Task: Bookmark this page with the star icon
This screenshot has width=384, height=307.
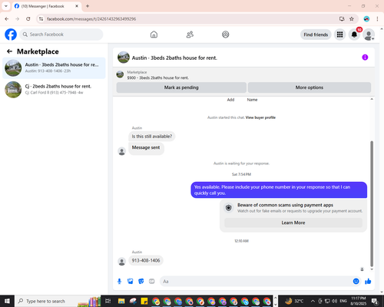Action: [352, 19]
